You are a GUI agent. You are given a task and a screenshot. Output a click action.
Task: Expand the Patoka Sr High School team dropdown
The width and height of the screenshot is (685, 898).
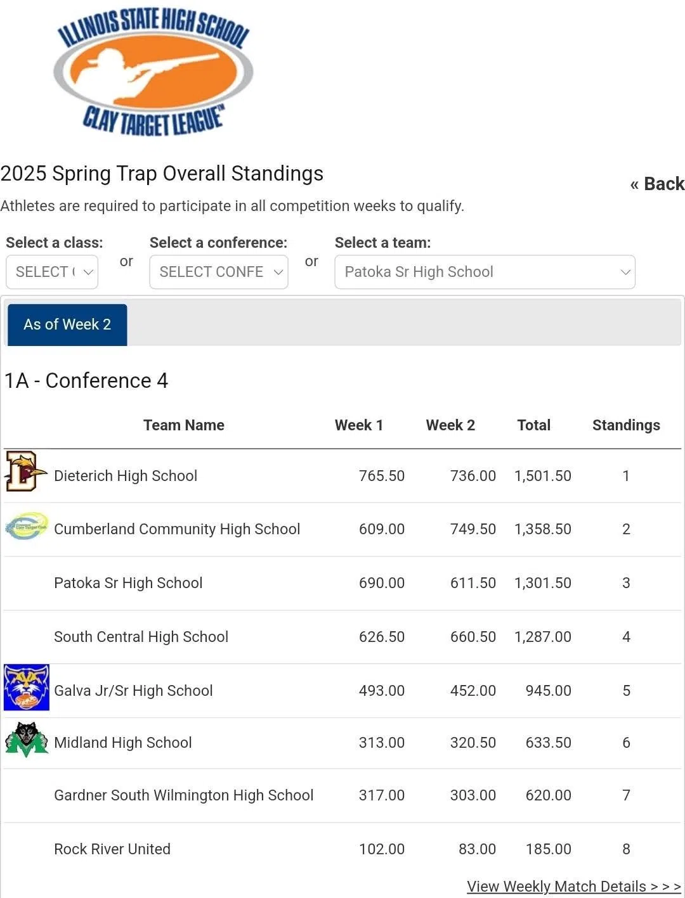coord(485,272)
